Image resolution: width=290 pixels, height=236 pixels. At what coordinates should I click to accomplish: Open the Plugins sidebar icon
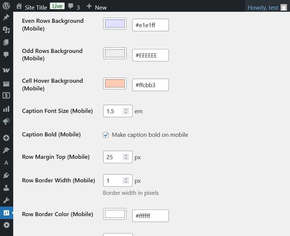[6, 175]
